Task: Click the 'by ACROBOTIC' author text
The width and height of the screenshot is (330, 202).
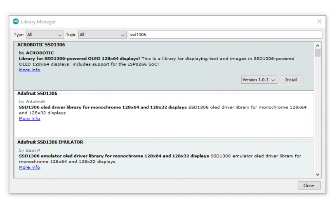Action: point(36,53)
